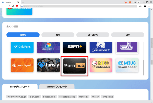Click the missav site tag
This screenshot has height=103, width=153.
[95, 97]
